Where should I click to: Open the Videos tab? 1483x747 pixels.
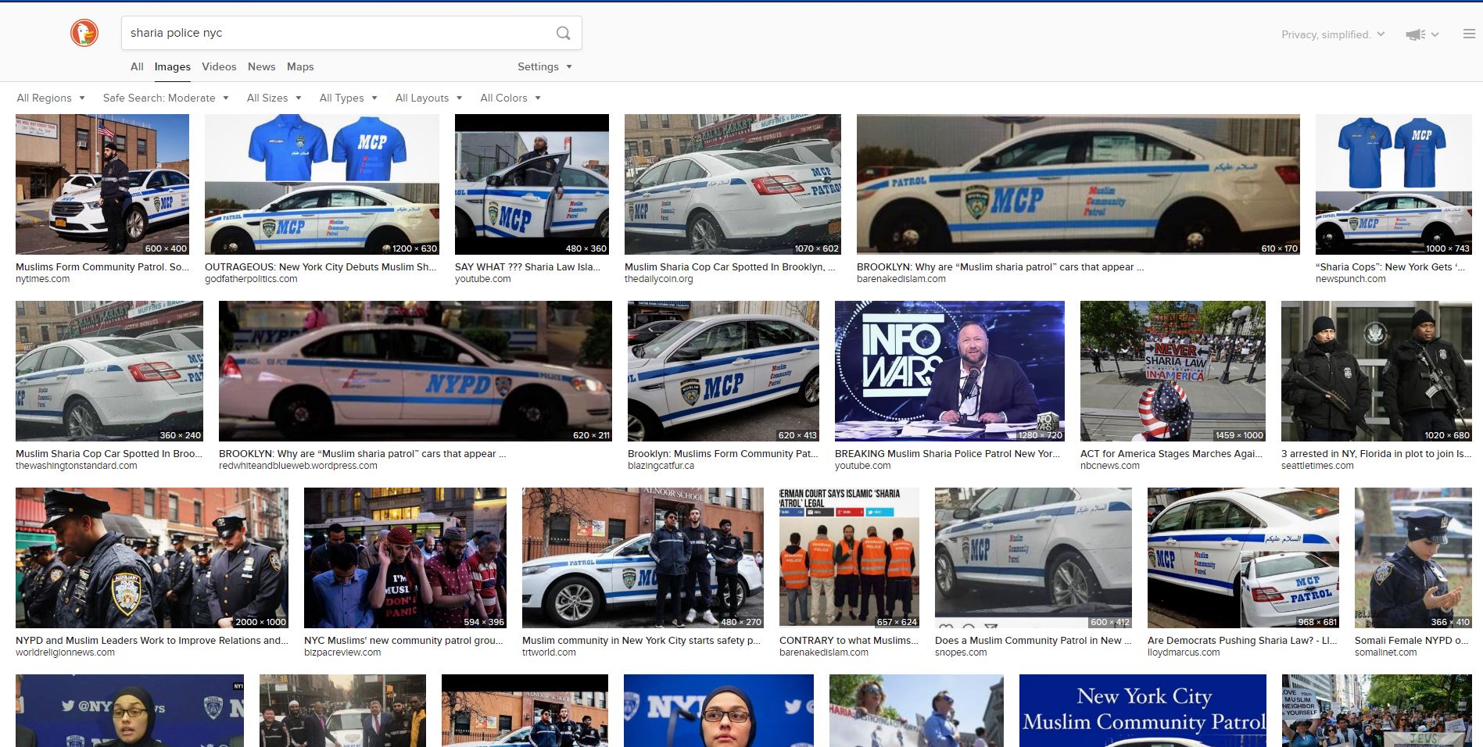(219, 66)
